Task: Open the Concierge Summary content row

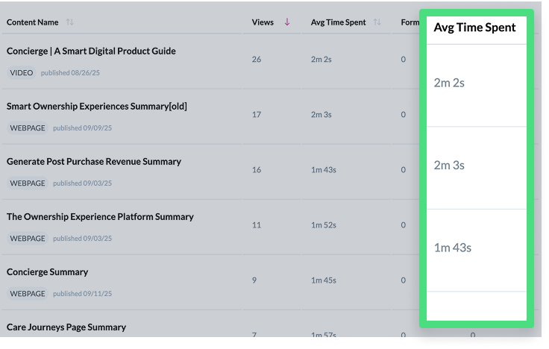Action: click(47, 271)
